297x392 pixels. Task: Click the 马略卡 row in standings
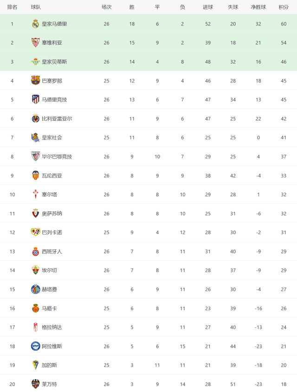pyautogui.click(x=148, y=308)
